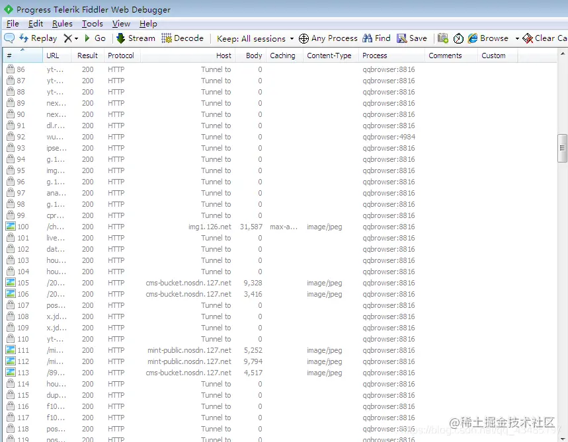Toggle the Decode option in the toolbar
This screenshot has height=442, width=568.
pos(183,38)
